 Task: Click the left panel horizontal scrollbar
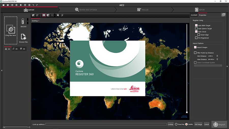click(x=16, y=127)
